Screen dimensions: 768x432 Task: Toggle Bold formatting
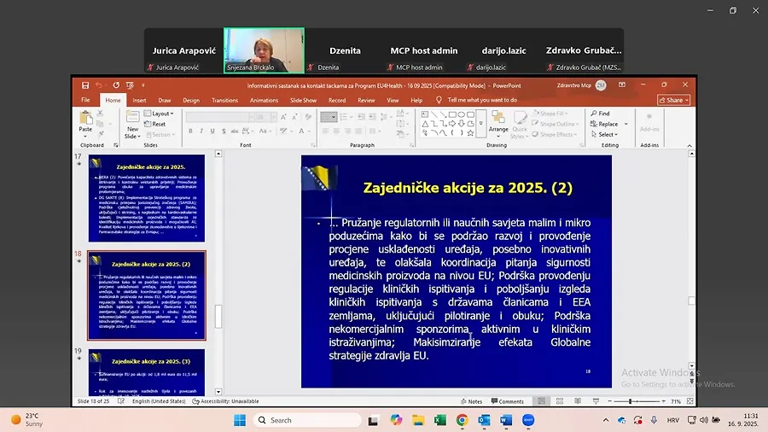click(190, 131)
